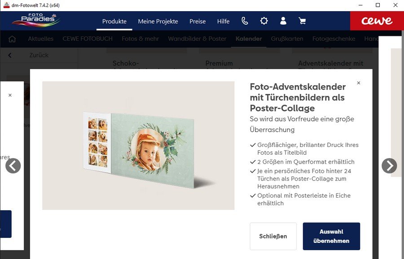Image resolution: width=404 pixels, height=259 pixels.
Task: Close the Foto-Adventskalender dialog with X
Action: tap(359, 83)
